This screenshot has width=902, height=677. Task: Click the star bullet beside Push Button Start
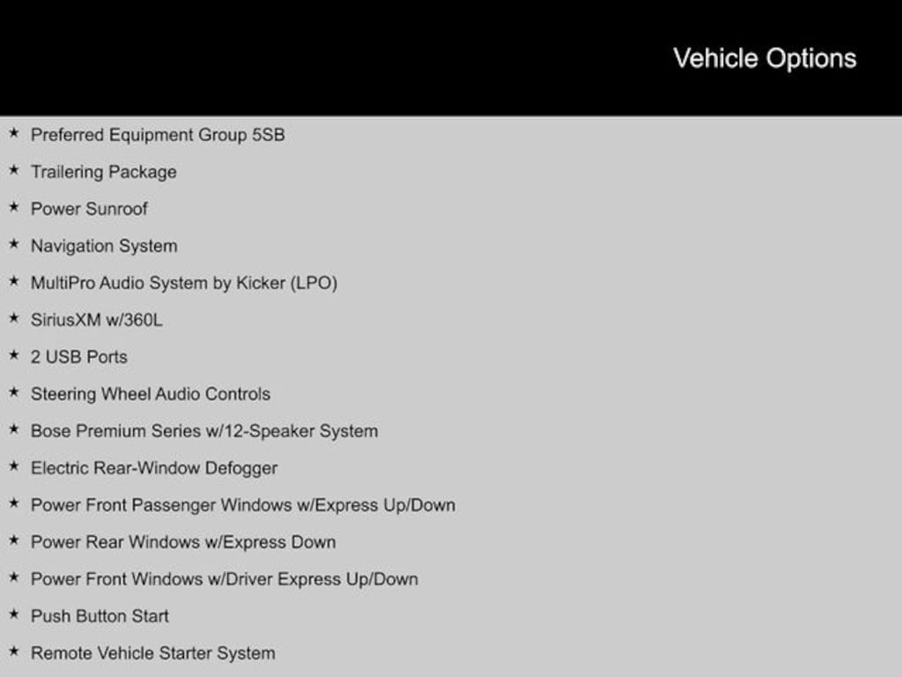click(14, 615)
